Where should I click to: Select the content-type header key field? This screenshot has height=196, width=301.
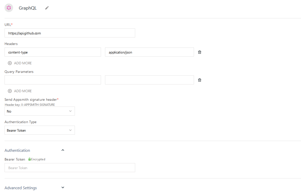pyautogui.click(x=53, y=52)
